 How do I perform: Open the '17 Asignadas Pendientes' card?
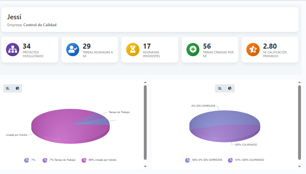[x=150, y=50]
